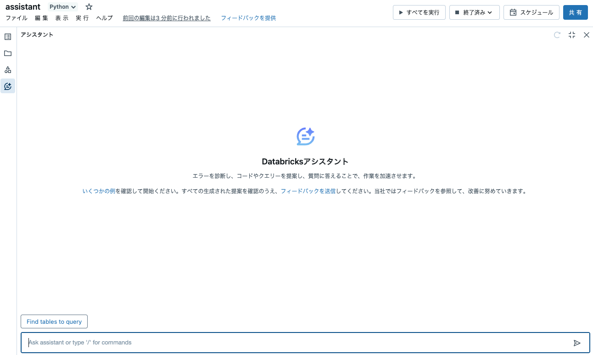
Task: Select the highlighted Databricks Assistant sidebar icon
Action: click(7, 86)
